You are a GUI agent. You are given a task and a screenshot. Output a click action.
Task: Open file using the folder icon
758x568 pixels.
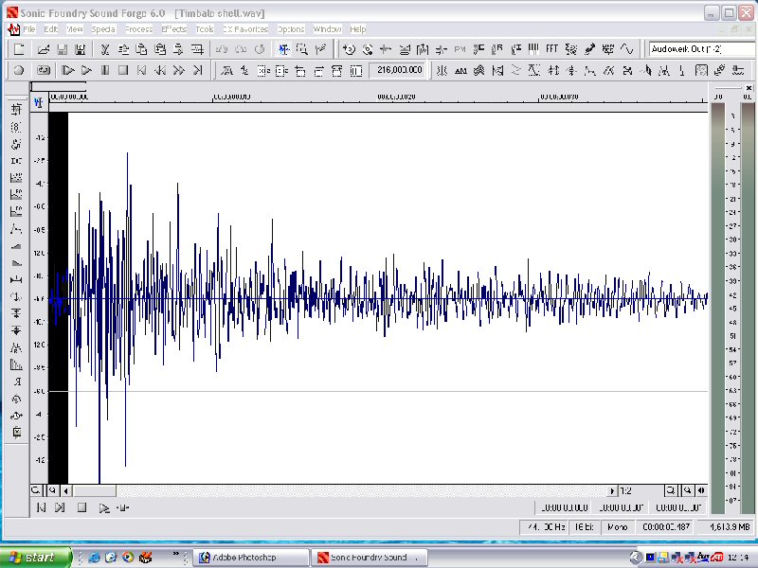44,49
